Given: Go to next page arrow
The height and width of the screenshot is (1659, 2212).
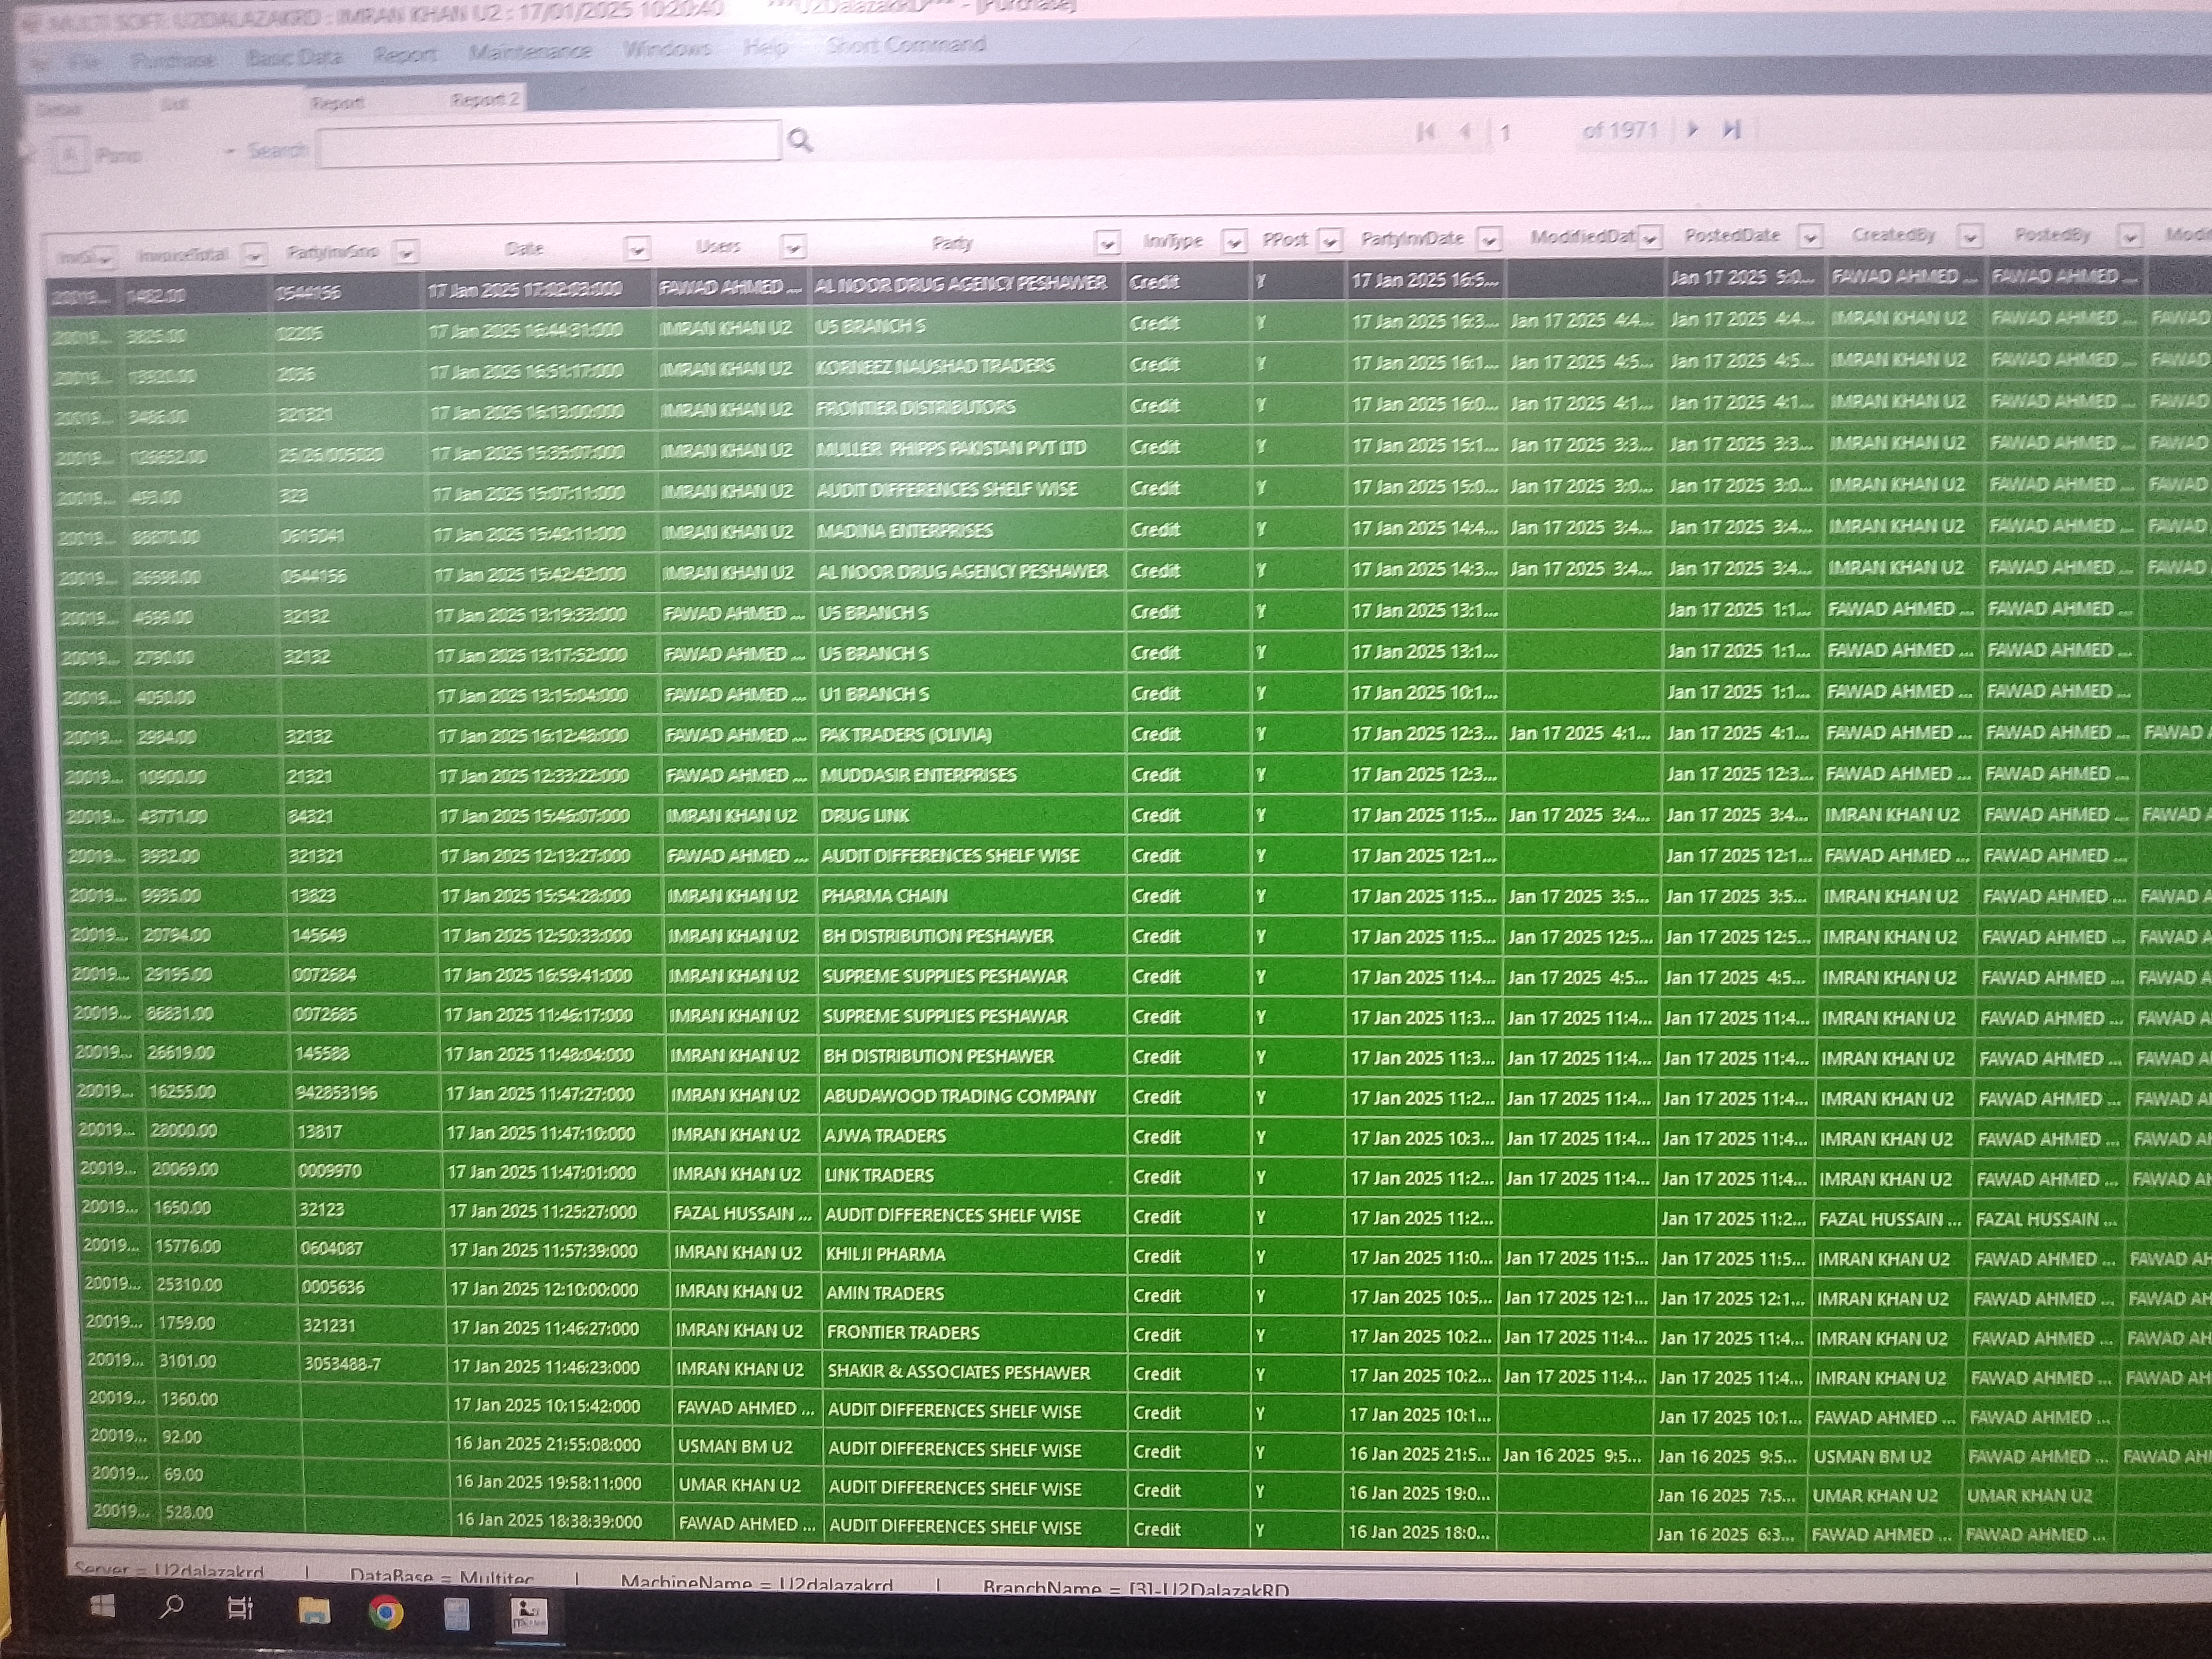Looking at the screenshot, I should (x=1693, y=129).
